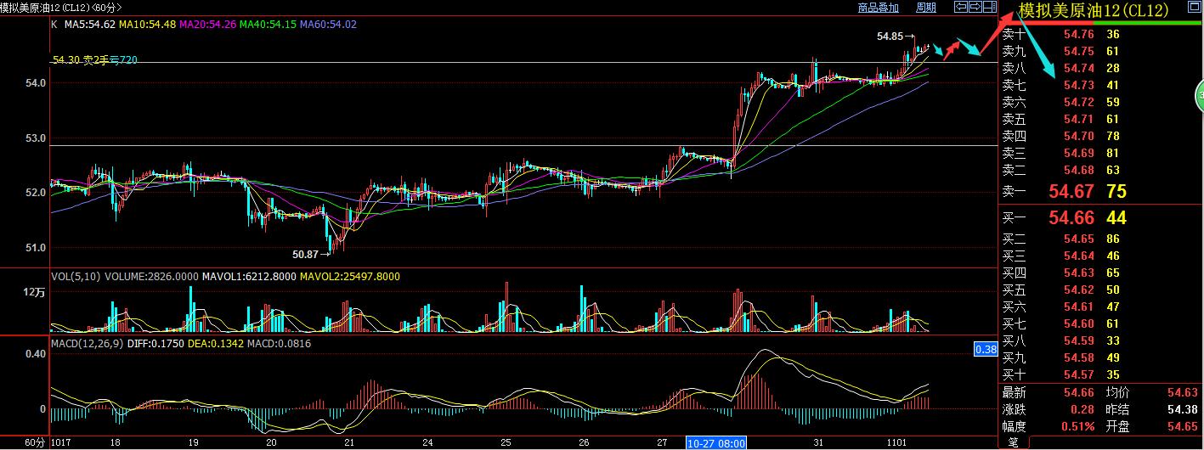The height and width of the screenshot is (450, 1204).
Task: Click the MA10:54.48 indicator label
Action: click(x=147, y=25)
